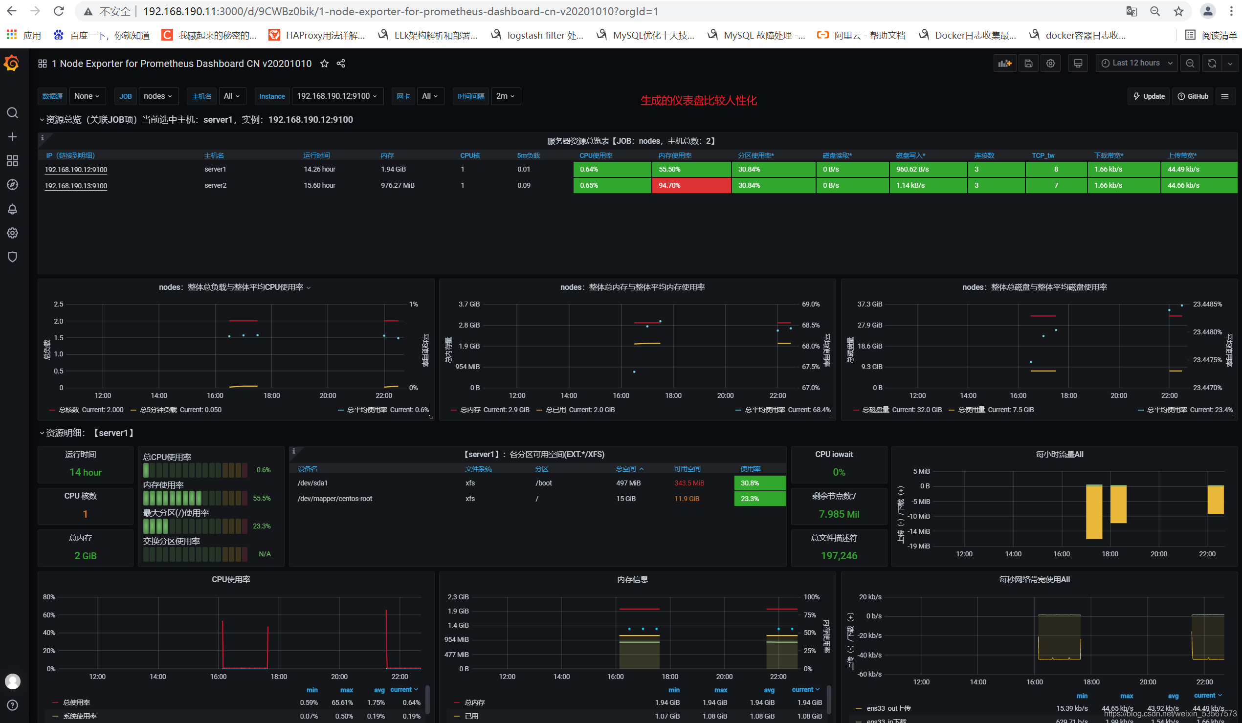Open the Last 12 hours time picker
Screen dimensions: 1242x723
[1136, 63]
